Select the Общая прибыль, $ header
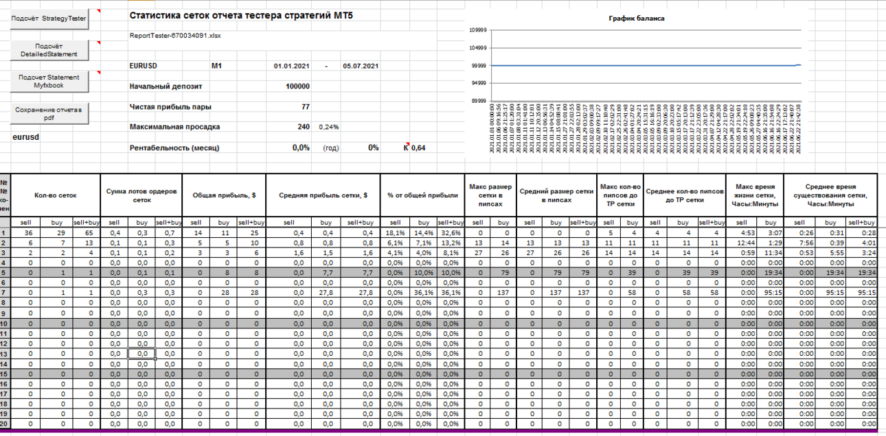886x436 pixels. tap(224, 195)
